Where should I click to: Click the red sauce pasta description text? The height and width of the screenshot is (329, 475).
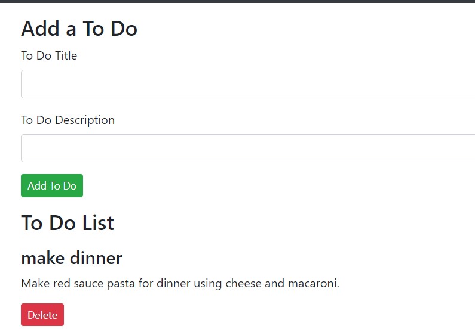pyautogui.click(x=180, y=283)
